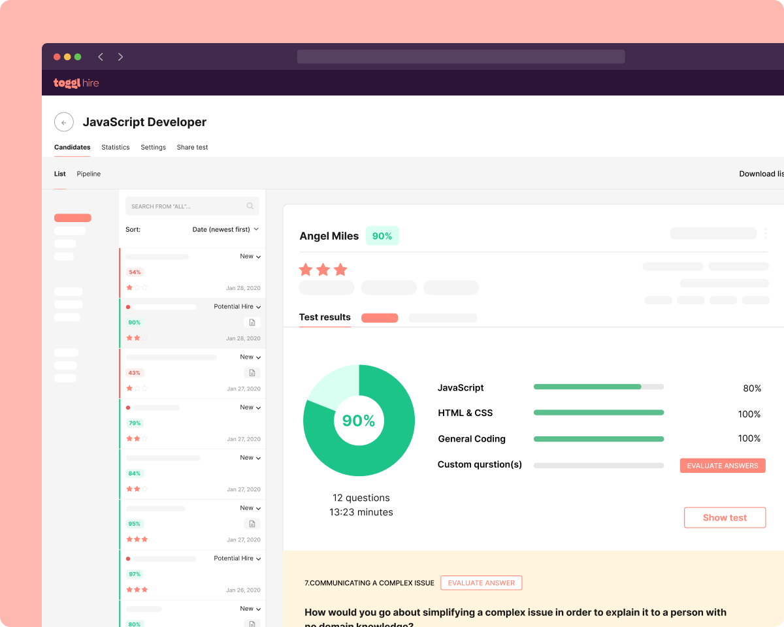
Task: Click the 54% score badge
Action: (135, 272)
